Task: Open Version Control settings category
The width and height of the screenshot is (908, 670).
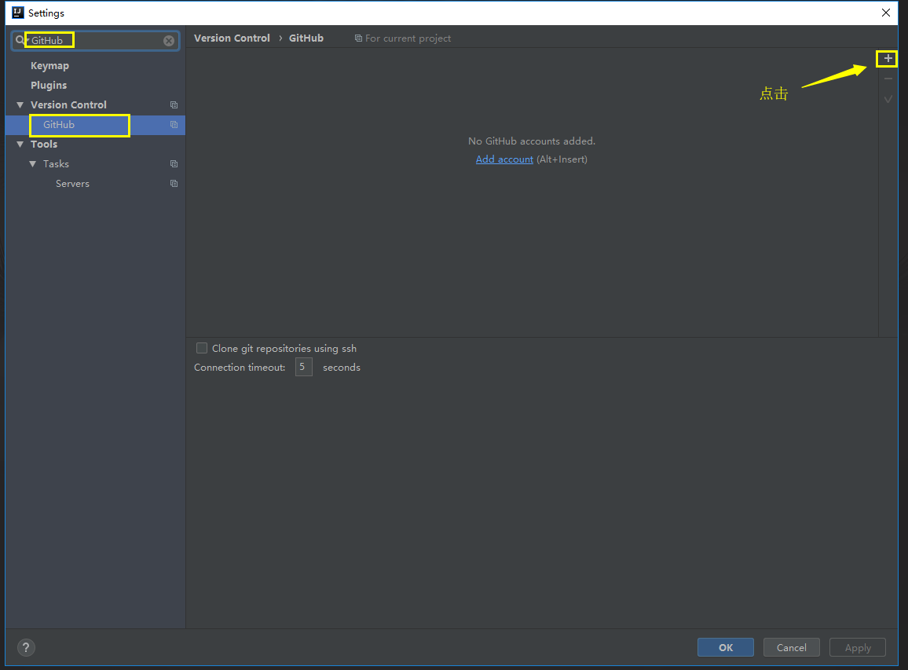Action: point(68,104)
